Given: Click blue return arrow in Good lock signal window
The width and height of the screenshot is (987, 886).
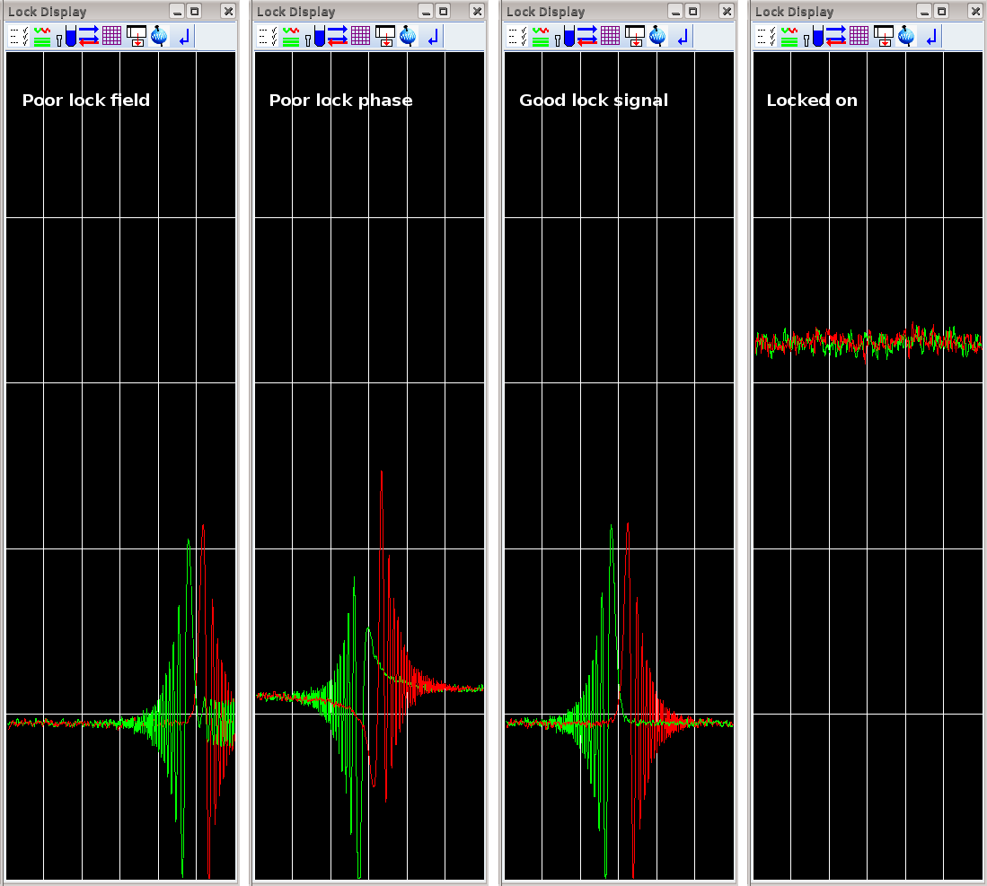Looking at the screenshot, I should 683,38.
